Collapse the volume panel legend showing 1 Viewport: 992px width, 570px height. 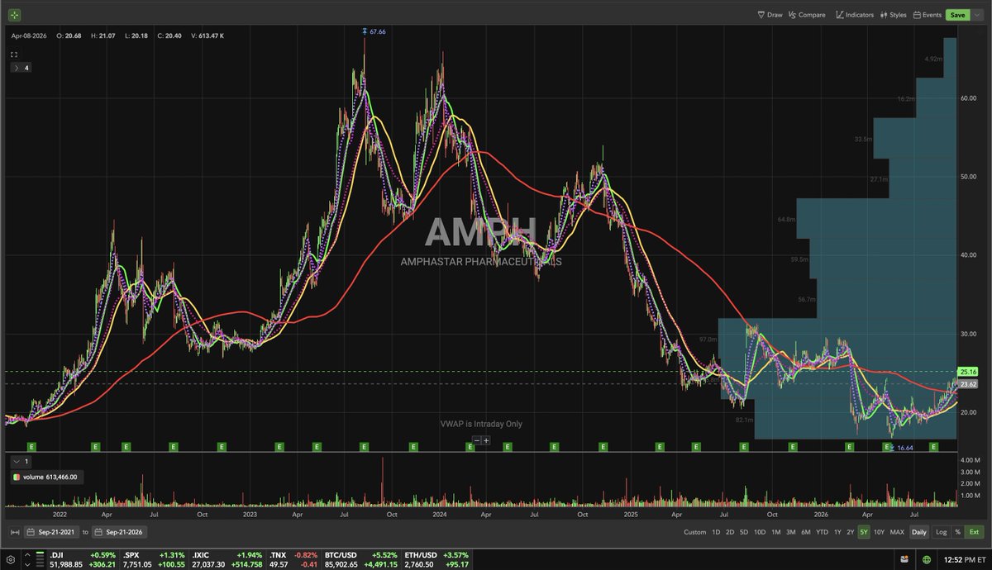click(x=21, y=461)
